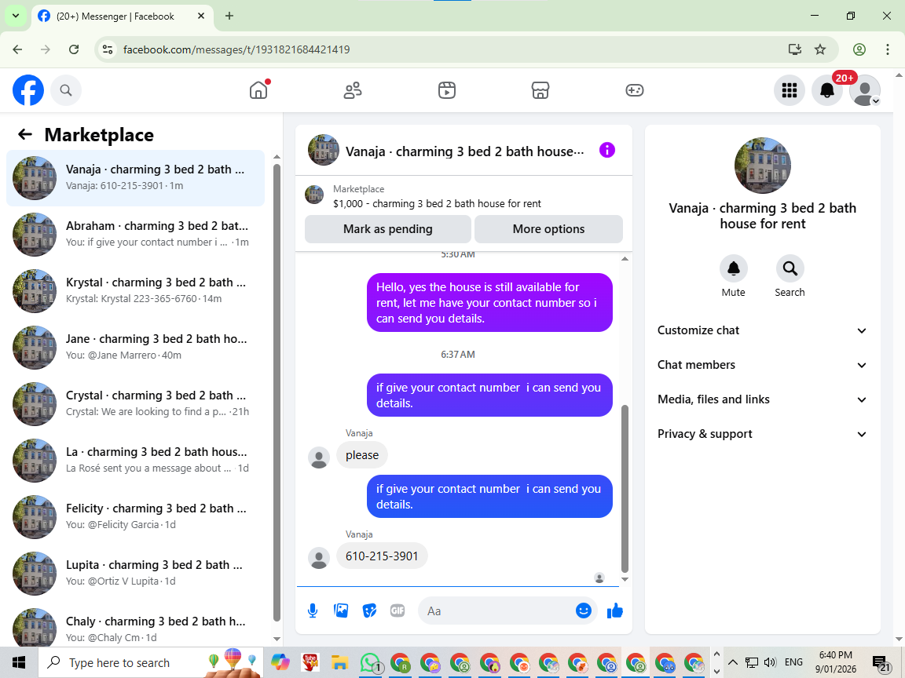Viewport: 905px width, 678px height.
Task: Open Krystal conversation in list
Action: pos(136,290)
